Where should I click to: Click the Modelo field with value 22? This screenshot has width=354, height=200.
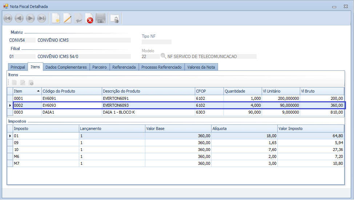point(150,57)
